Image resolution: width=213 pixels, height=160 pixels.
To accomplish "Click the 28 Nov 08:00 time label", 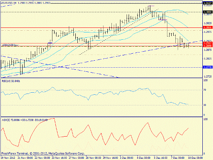I will click(93, 158).
